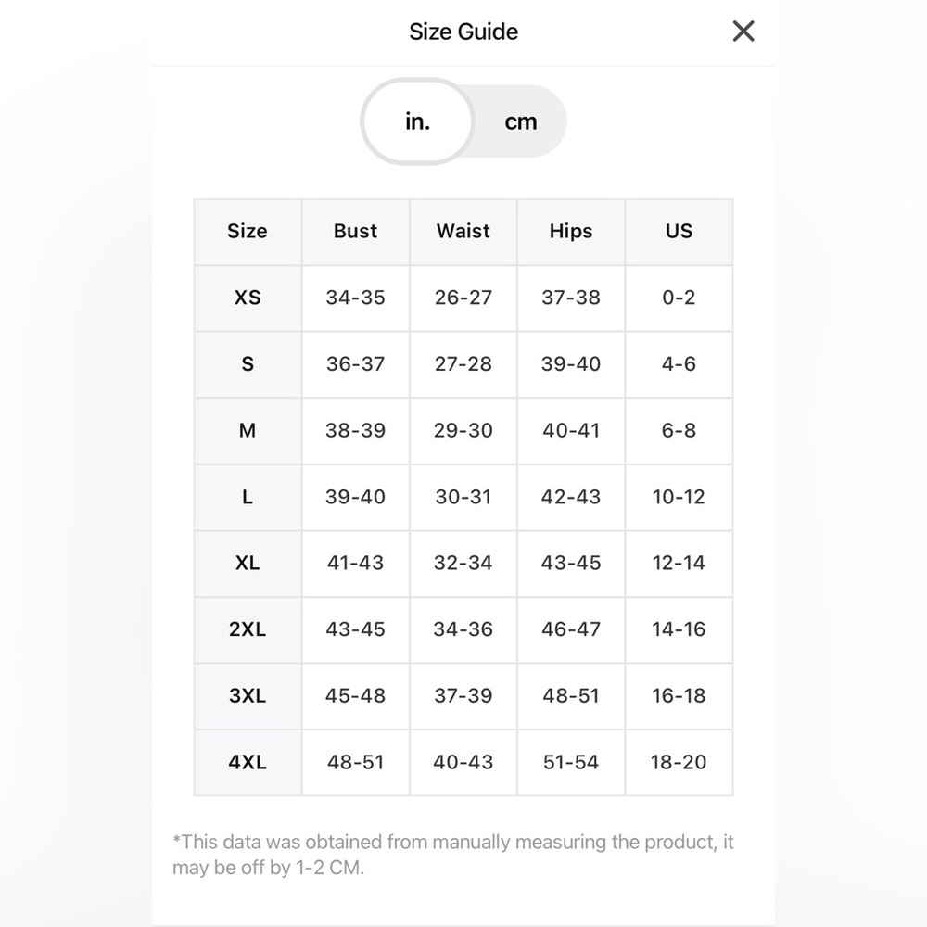
Task: Click the Size column header
Action: [x=248, y=231]
